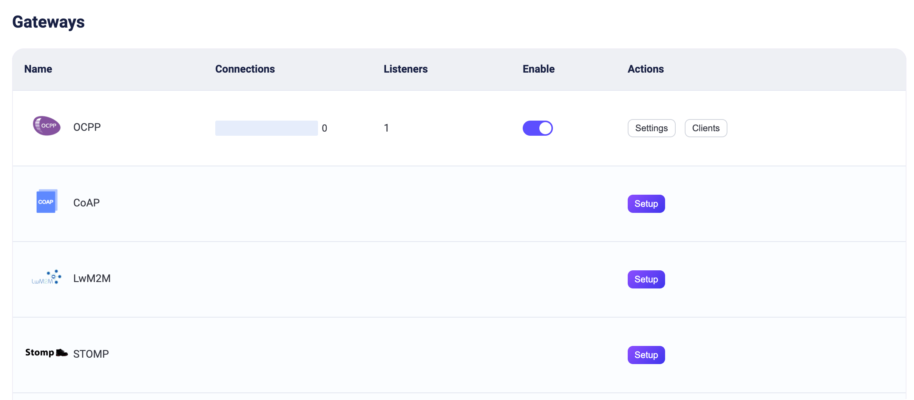Click the Listeners column header
Viewport: 914px width, 400px height.
[405, 69]
